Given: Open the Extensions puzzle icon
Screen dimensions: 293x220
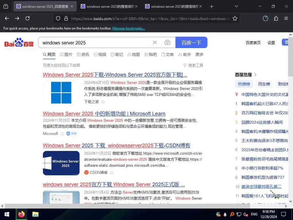Looking at the screenshot, I should (x=276, y=18).
